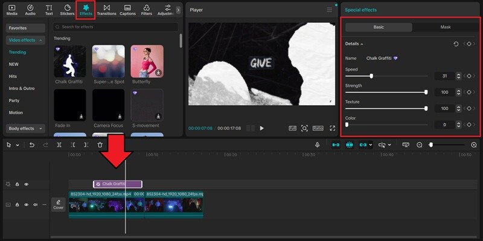
Task: Delete right of the playhead
Action: point(86,145)
